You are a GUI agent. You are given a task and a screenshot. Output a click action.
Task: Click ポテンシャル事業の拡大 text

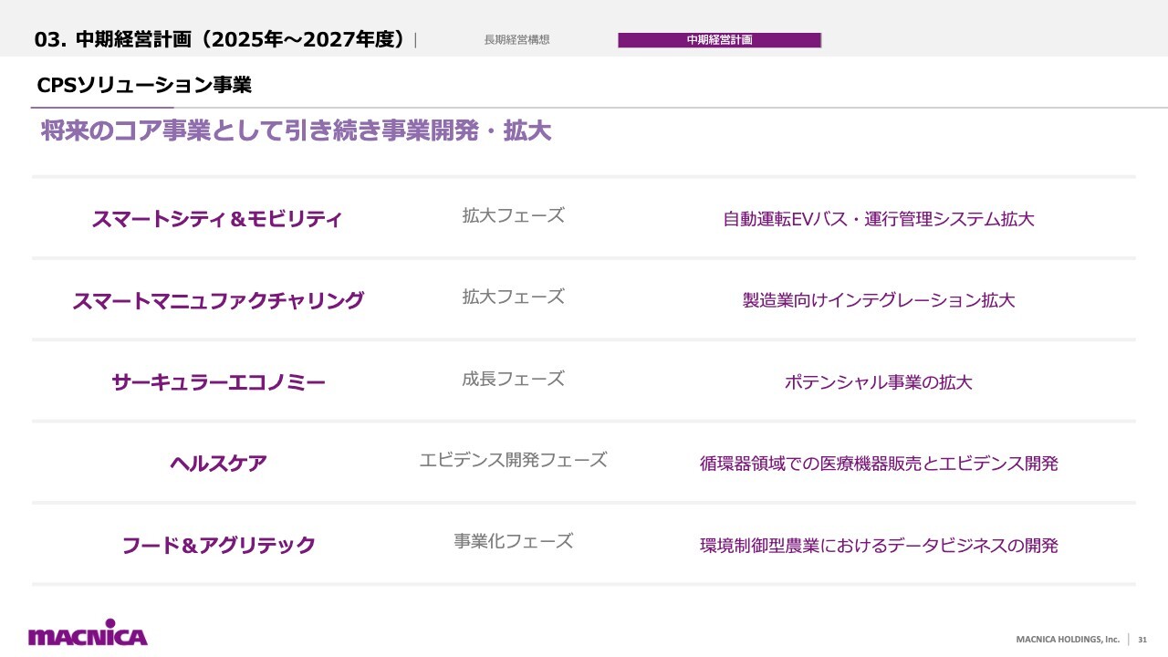878,381
